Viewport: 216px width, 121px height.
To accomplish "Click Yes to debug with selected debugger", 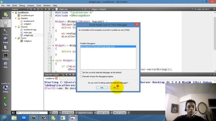I will 102,87.
